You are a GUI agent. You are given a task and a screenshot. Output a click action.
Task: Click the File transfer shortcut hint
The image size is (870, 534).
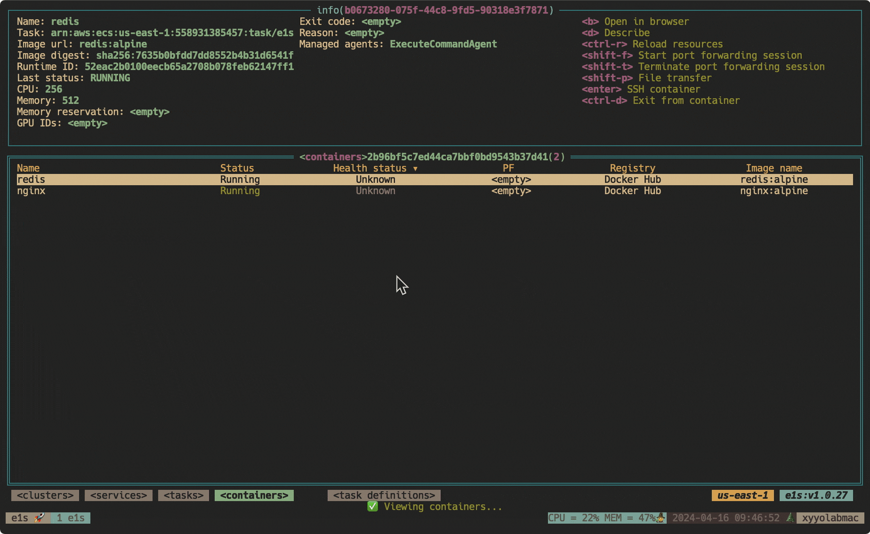click(x=647, y=78)
